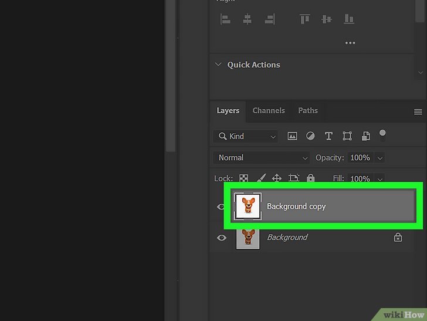The width and height of the screenshot is (427, 321).
Task: Click the Background layer name
Action: [x=287, y=237]
